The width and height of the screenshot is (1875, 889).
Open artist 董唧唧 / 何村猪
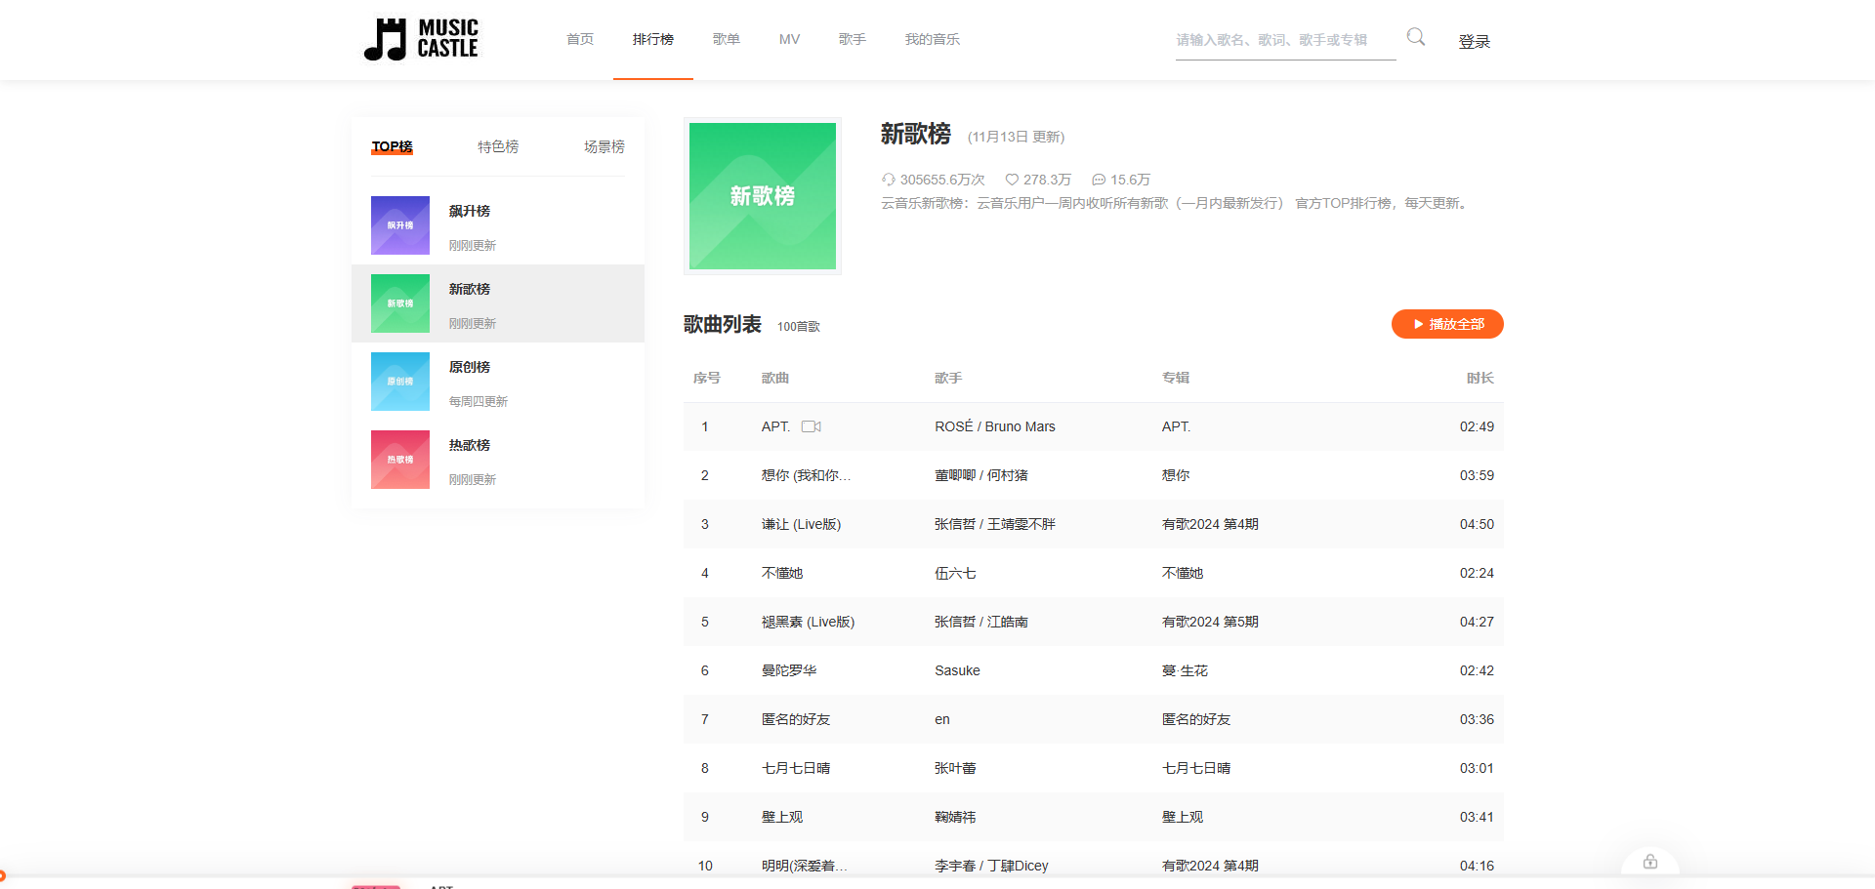coord(981,475)
